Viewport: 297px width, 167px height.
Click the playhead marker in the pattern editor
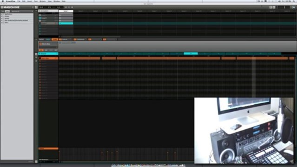pos(254,77)
